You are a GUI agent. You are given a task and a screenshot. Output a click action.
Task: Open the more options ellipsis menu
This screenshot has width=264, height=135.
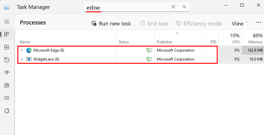(258, 23)
